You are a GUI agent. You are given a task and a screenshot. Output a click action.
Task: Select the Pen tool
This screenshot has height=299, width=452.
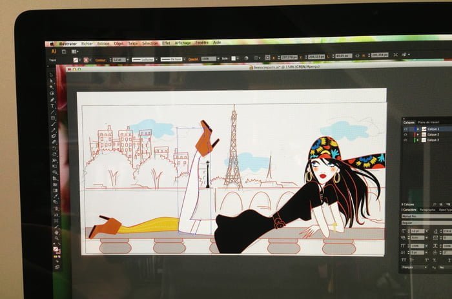coord(52,99)
